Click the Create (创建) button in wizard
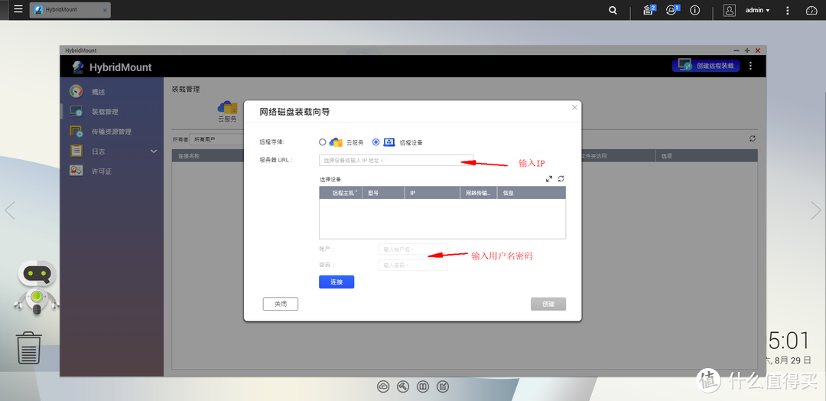Image resolution: width=826 pixels, height=401 pixels. pos(548,304)
